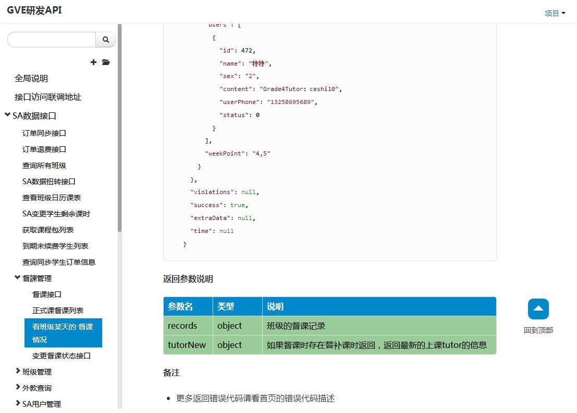This screenshot has height=413, width=577.
Task: Click the open folder icon
Action: point(106,62)
